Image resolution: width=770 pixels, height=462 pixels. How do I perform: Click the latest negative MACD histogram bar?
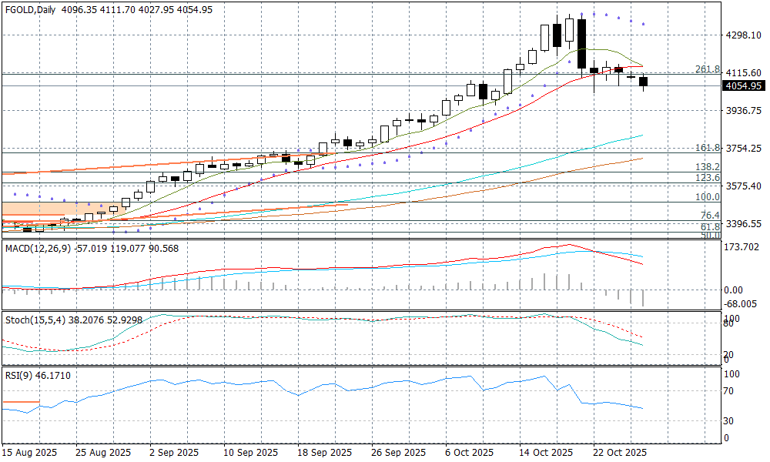pos(644,298)
